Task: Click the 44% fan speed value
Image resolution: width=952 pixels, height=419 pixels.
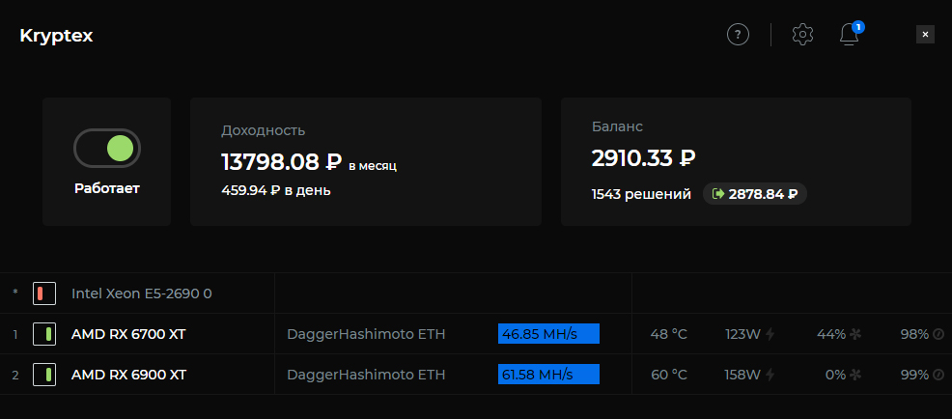Action: tap(831, 334)
